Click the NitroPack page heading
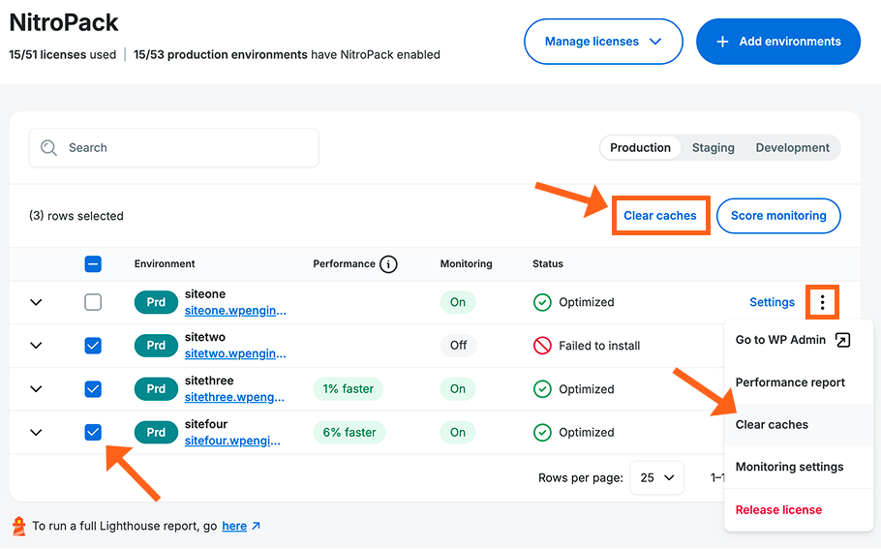881x549 pixels. tap(64, 22)
